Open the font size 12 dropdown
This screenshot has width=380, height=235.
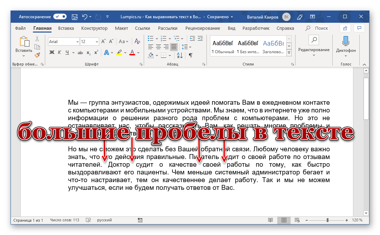click(97, 42)
